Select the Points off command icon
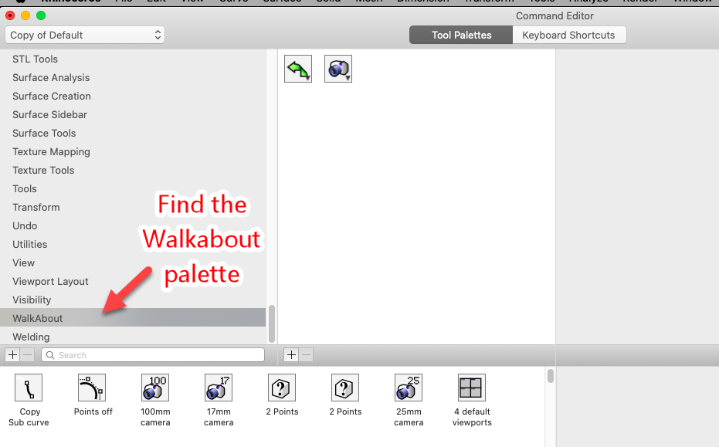 [x=92, y=388]
